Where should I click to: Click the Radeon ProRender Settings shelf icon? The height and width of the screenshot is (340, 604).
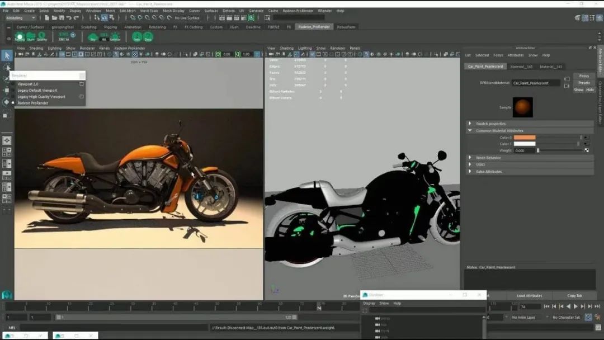tap(19, 37)
